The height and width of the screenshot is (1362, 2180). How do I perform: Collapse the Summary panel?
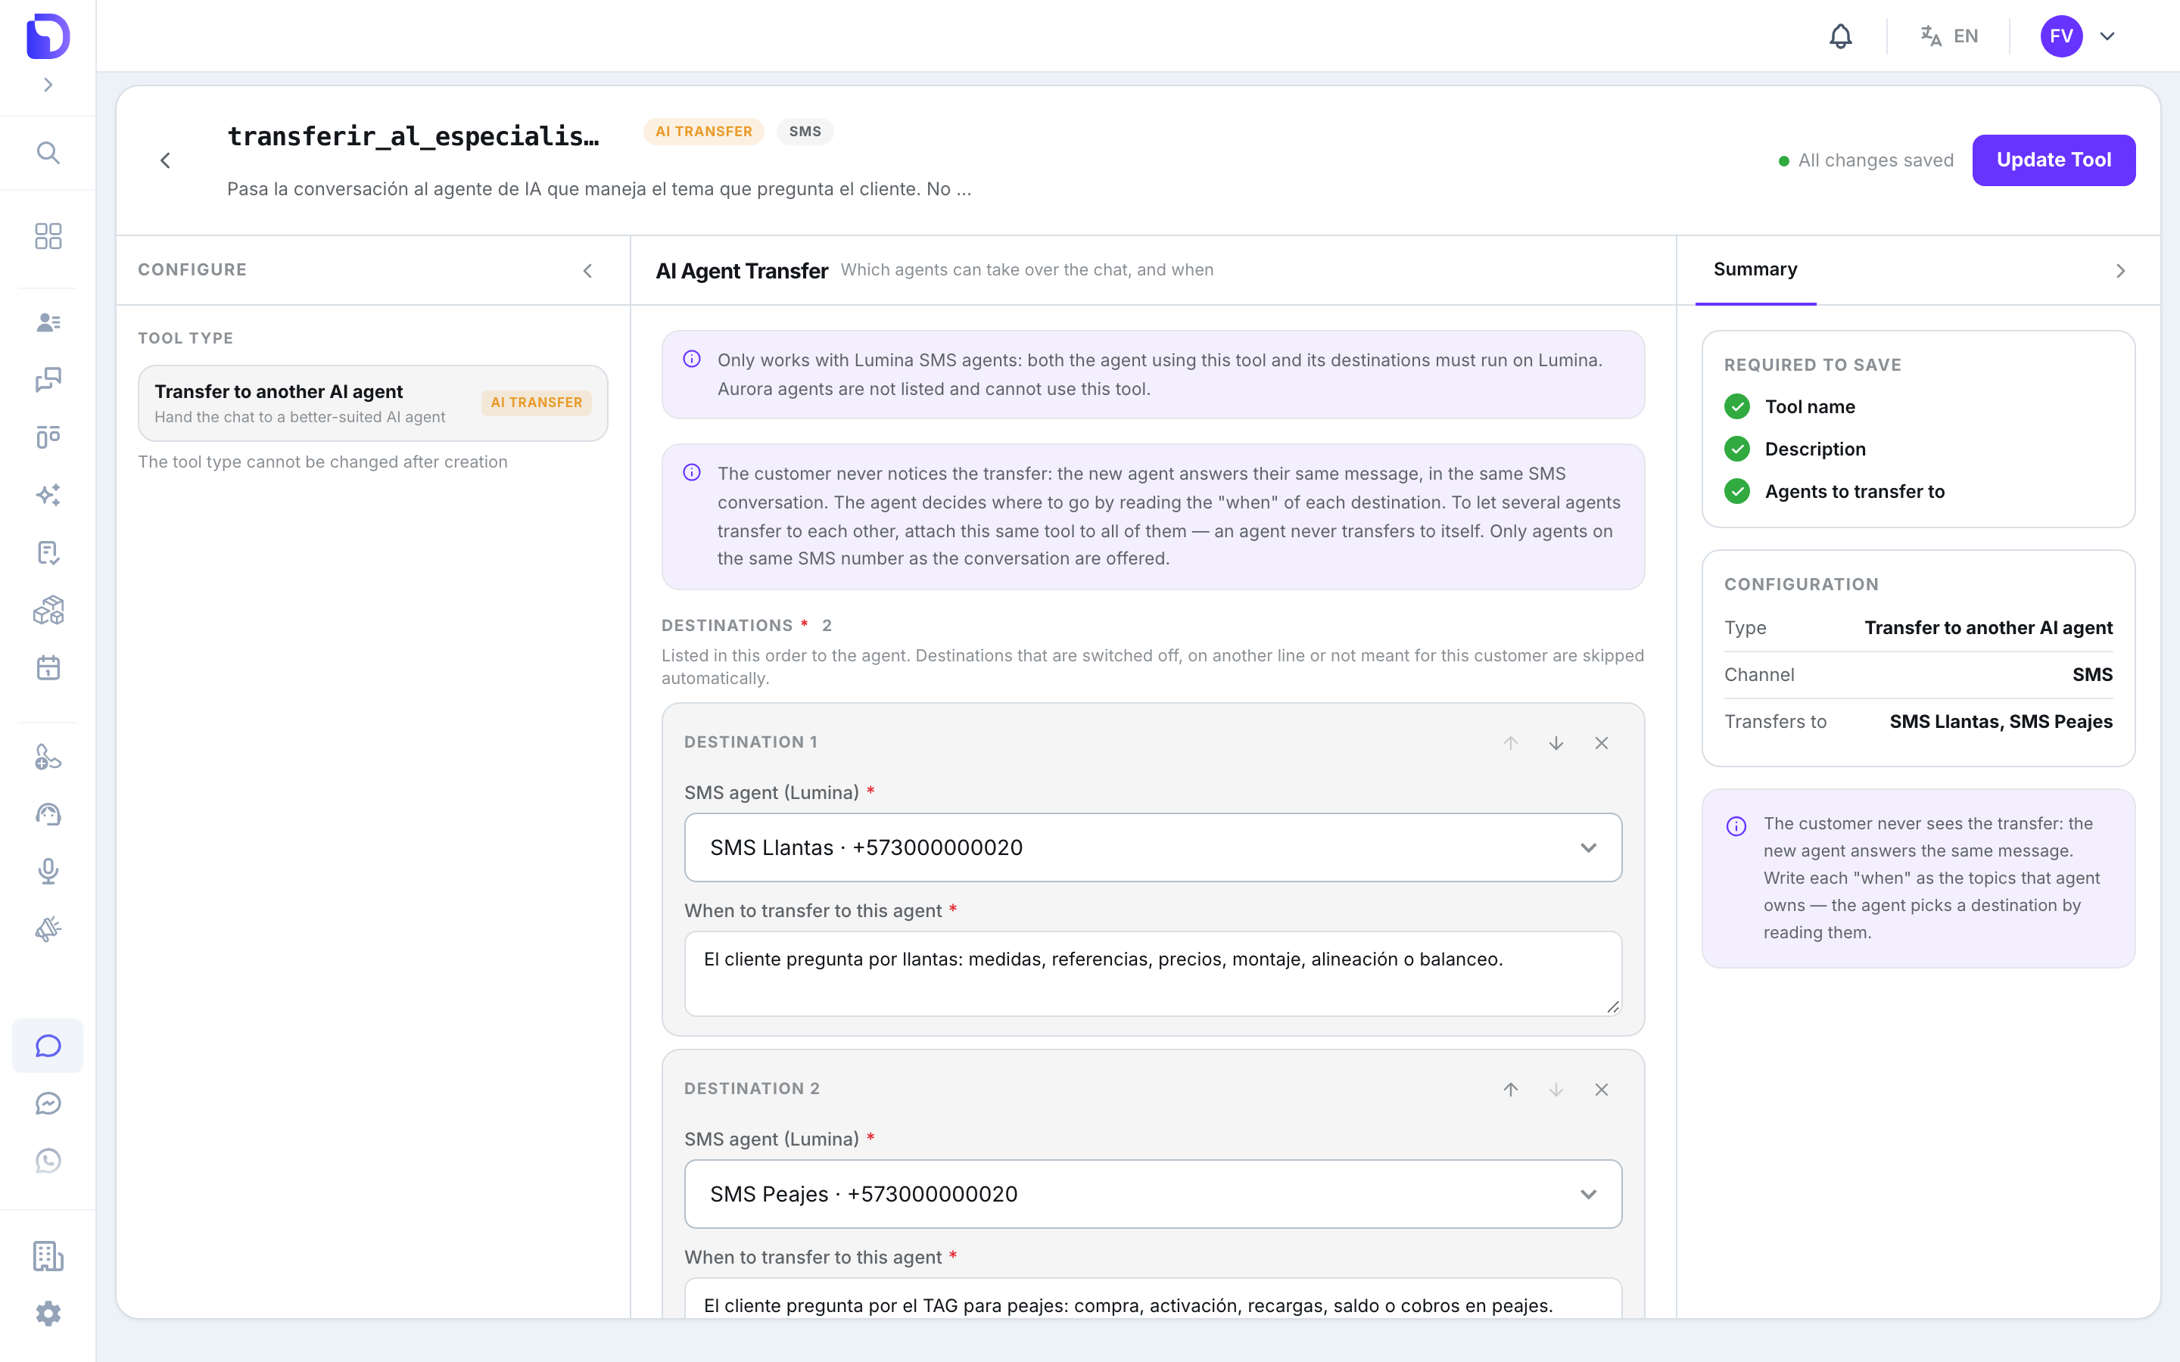coord(2120,270)
